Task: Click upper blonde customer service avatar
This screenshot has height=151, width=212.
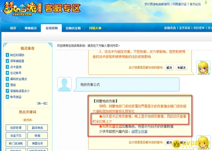Action: 203,68
